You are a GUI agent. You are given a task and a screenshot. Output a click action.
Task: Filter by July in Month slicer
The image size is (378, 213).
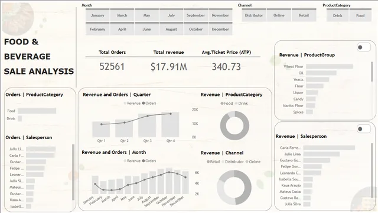(171, 15)
